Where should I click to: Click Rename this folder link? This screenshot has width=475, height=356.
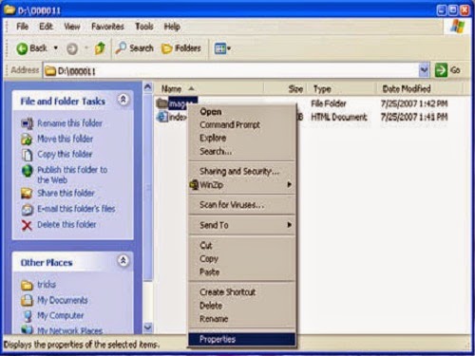click(69, 123)
